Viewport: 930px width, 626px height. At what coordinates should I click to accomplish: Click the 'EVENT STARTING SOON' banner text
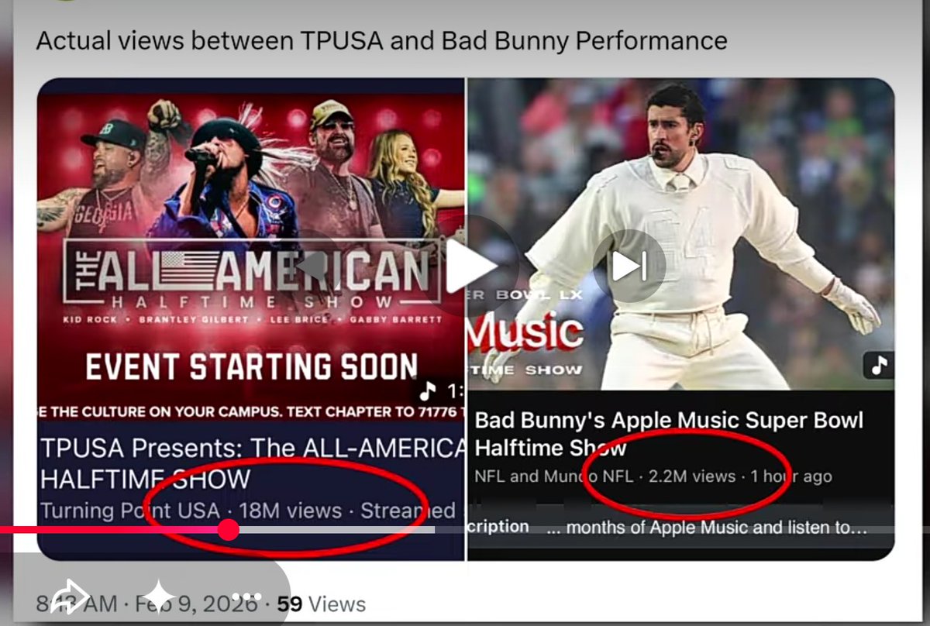point(251,366)
